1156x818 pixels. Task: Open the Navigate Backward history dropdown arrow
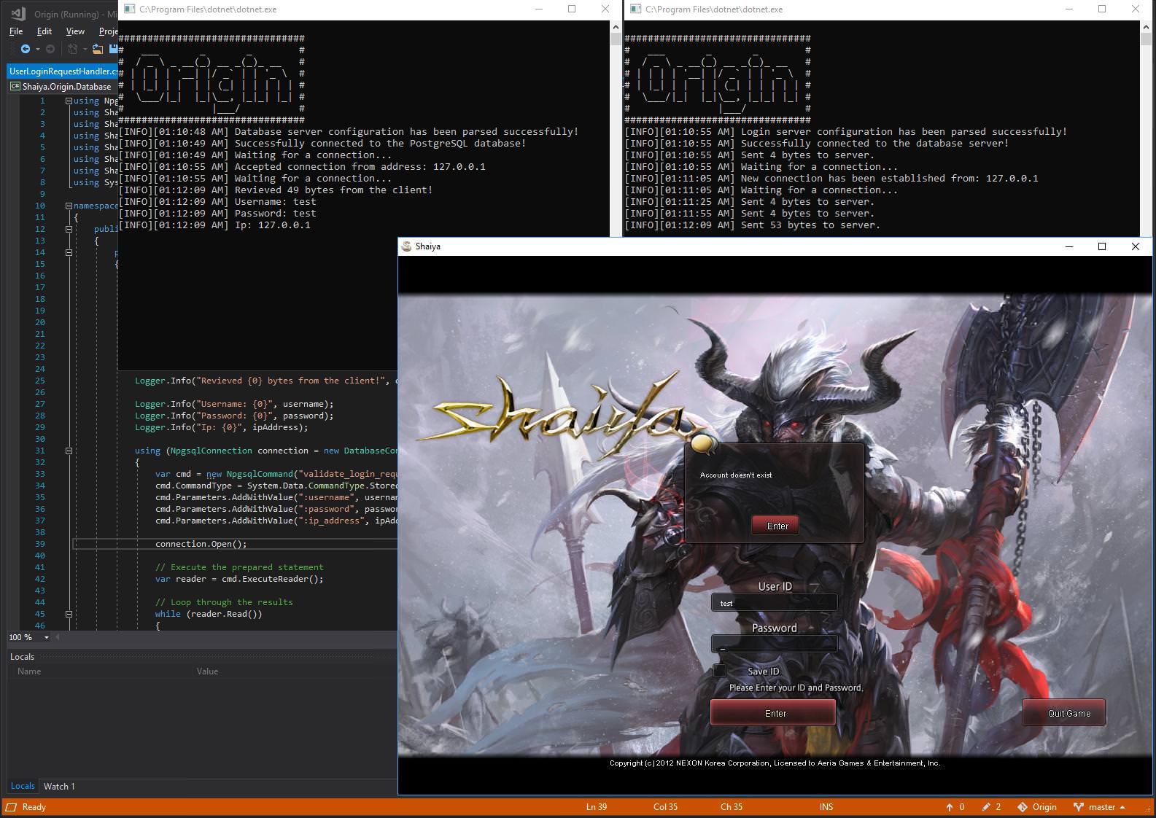(x=36, y=49)
